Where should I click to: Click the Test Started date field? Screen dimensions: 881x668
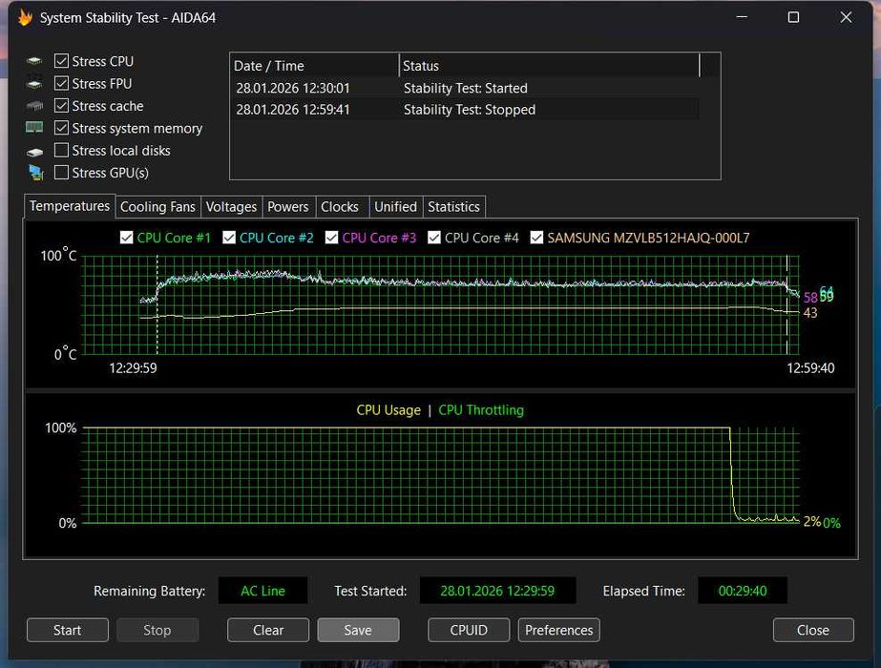[497, 591]
